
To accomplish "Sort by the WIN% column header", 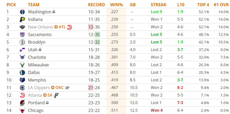I will [x=117, y=5].
